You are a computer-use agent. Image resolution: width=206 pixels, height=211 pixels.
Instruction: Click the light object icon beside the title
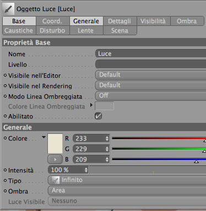[8, 9]
